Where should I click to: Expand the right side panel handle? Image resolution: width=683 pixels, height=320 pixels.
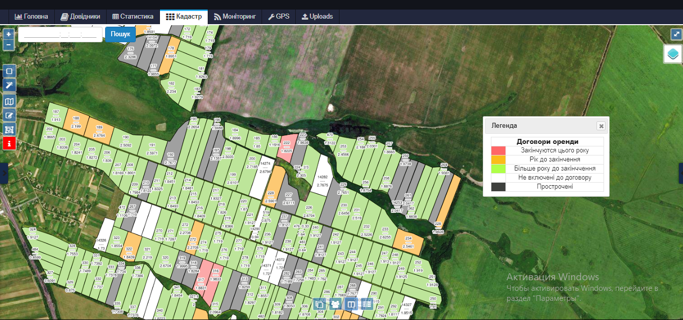[680, 173]
